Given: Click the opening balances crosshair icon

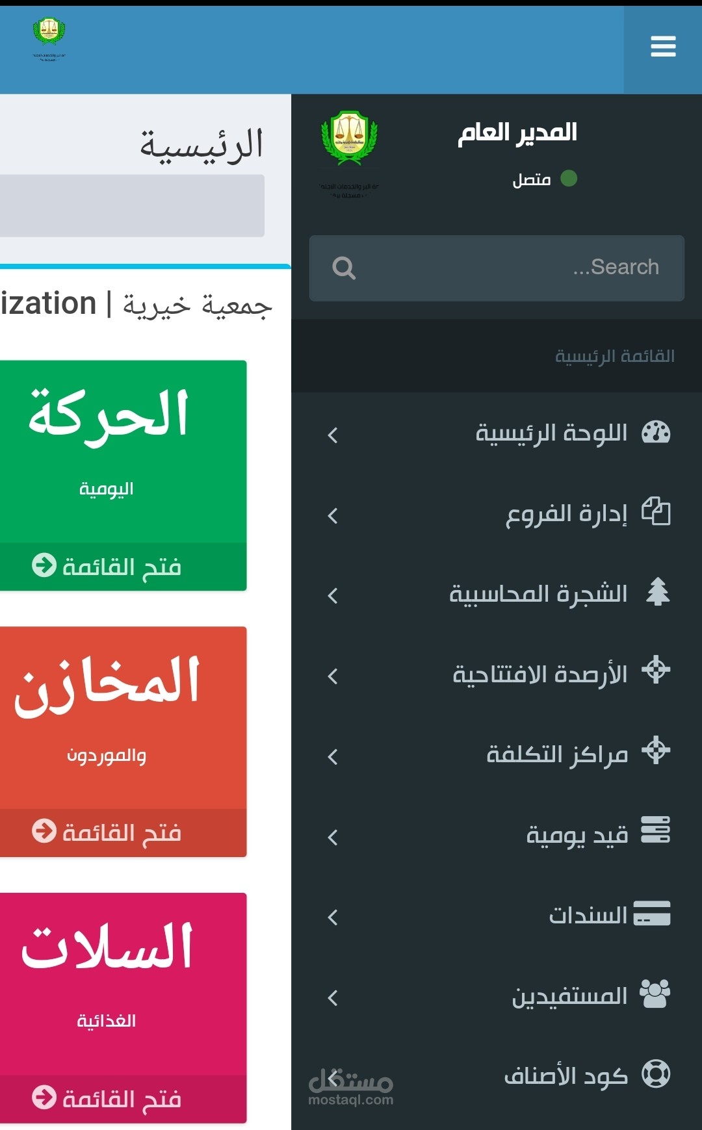Looking at the screenshot, I should point(656,670).
